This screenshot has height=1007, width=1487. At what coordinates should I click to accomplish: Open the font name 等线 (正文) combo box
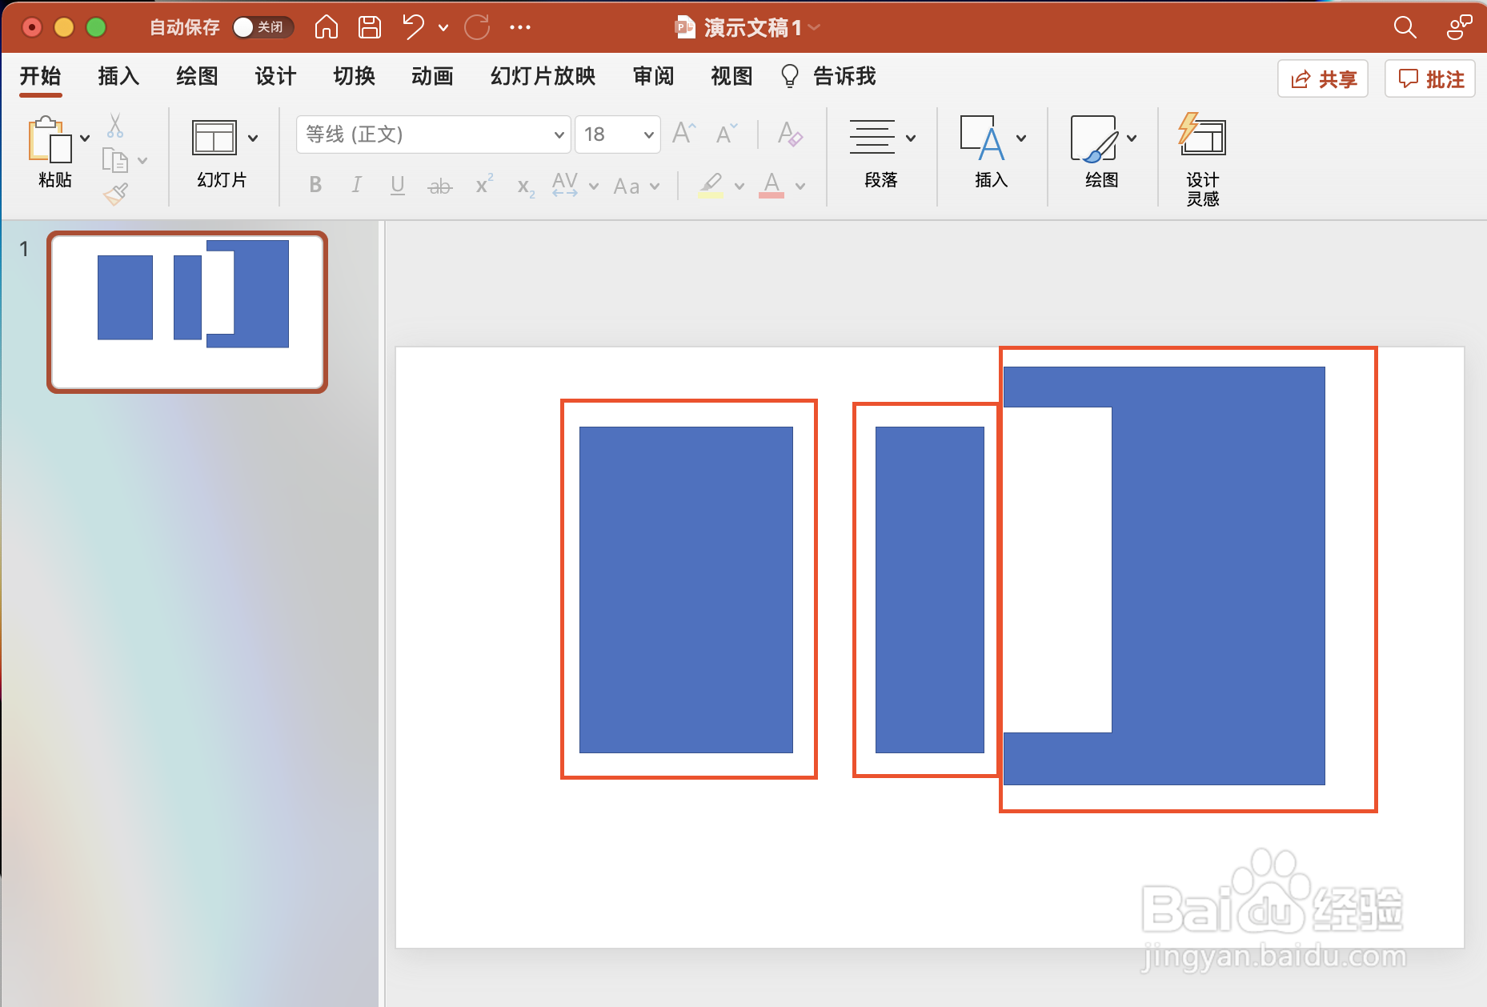click(433, 134)
